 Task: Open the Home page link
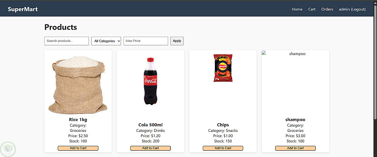tap(297, 9)
